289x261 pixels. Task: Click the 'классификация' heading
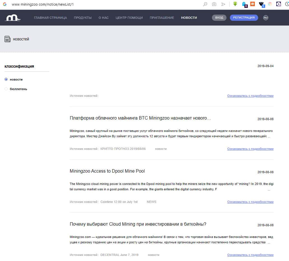point(19,66)
